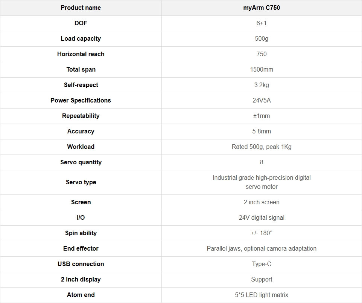The image size is (362, 303).
Task: Select the Industrial grade servo motor text
Action: point(262,182)
